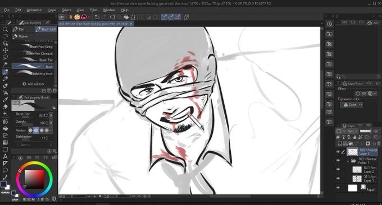Image resolution: width=382 pixels, height=205 pixels.
Task: Open the layer color dropdown in Layer panel
Action: click(340, 131)
